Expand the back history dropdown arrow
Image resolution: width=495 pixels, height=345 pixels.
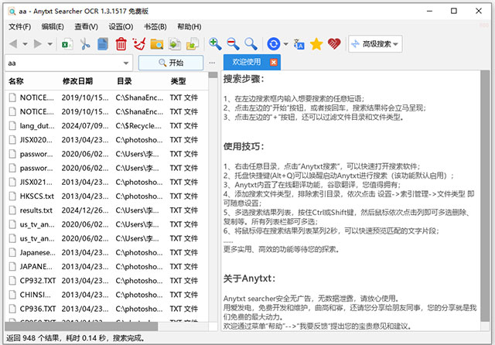tap(25, 44)
